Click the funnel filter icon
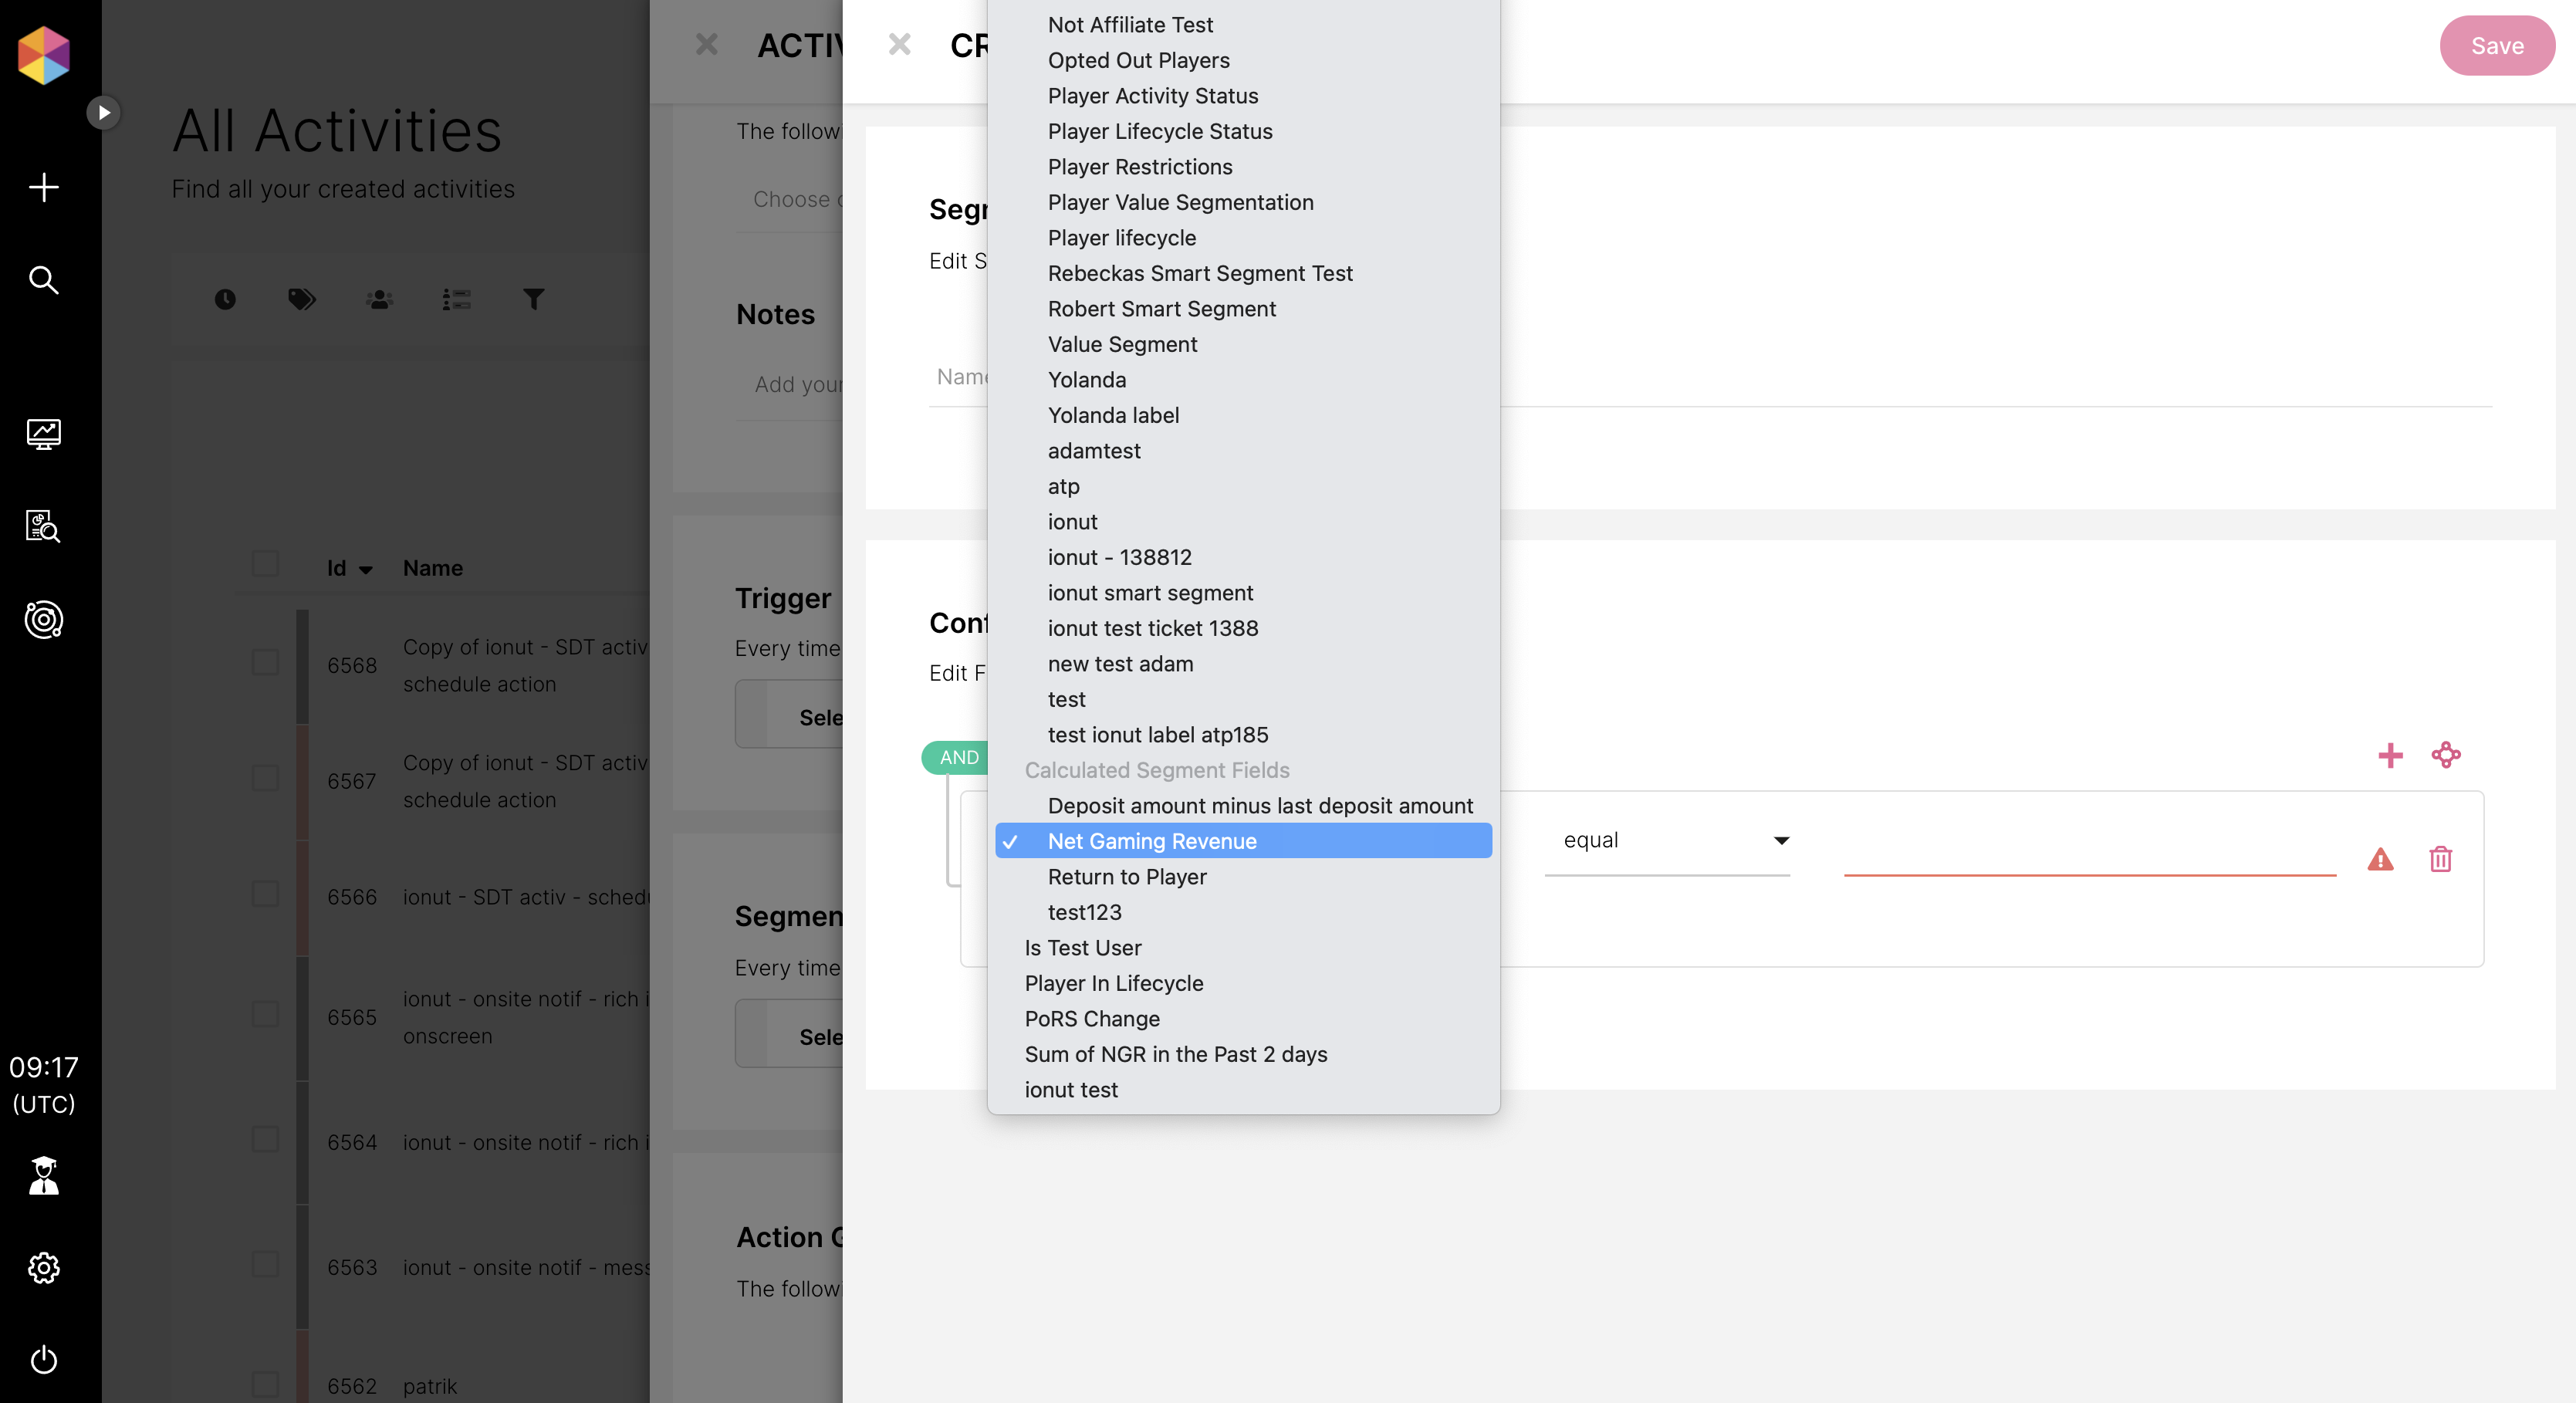The height and width of the screenshot is (1403, 2576). coord(534,299)
